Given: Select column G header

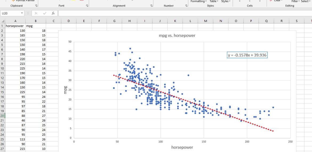Looking at the screenshot, I should coord(114,21).
